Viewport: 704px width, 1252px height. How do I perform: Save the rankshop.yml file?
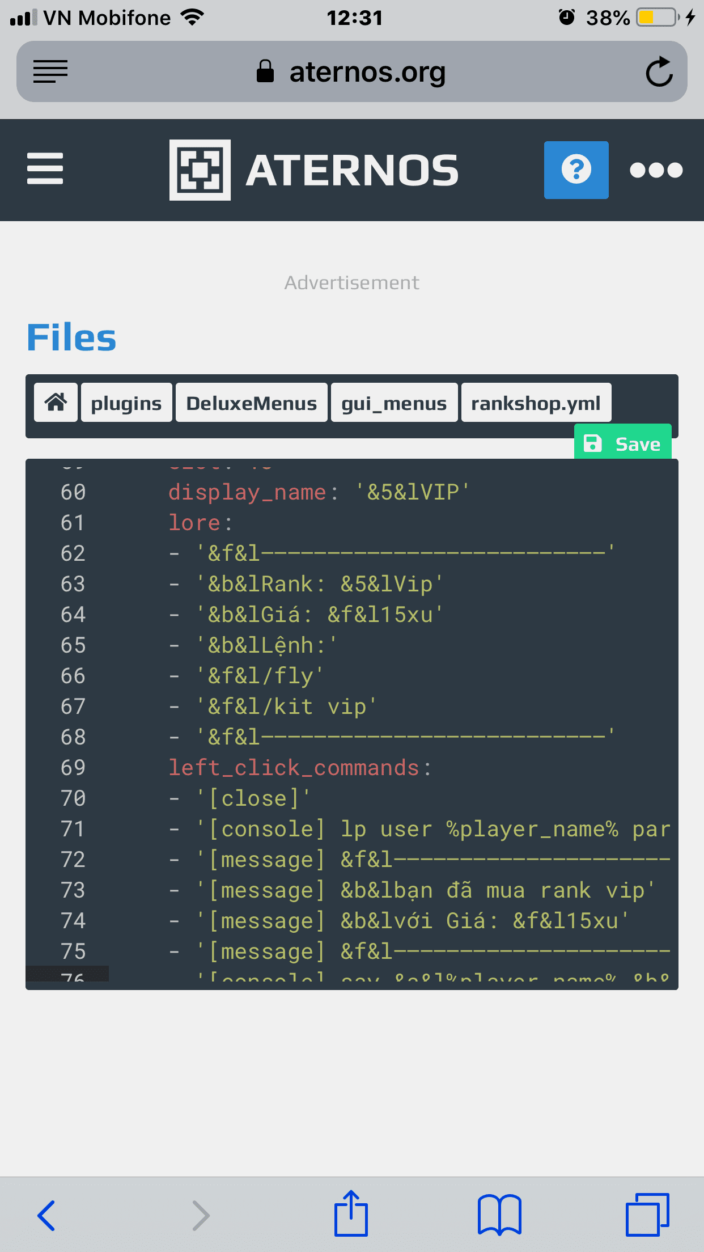pyautogui.click(x=622, y=443)
